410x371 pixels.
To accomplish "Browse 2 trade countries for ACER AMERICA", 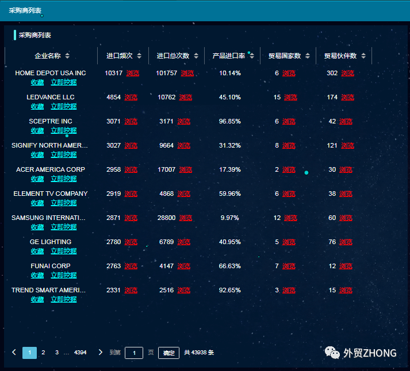I will pos(289,169).
